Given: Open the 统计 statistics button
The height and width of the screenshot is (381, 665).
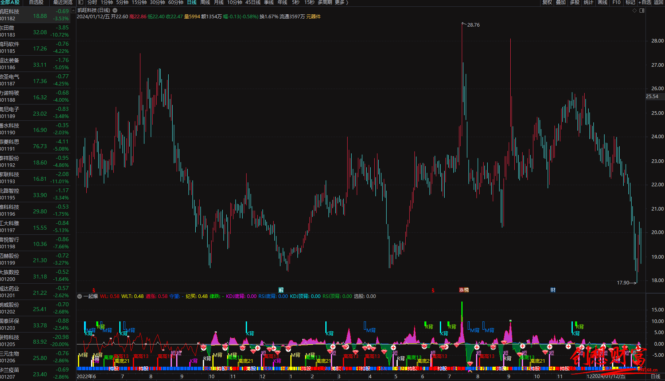Looking at the screenshot, I should pyautogui.click(x=589, y=2).
